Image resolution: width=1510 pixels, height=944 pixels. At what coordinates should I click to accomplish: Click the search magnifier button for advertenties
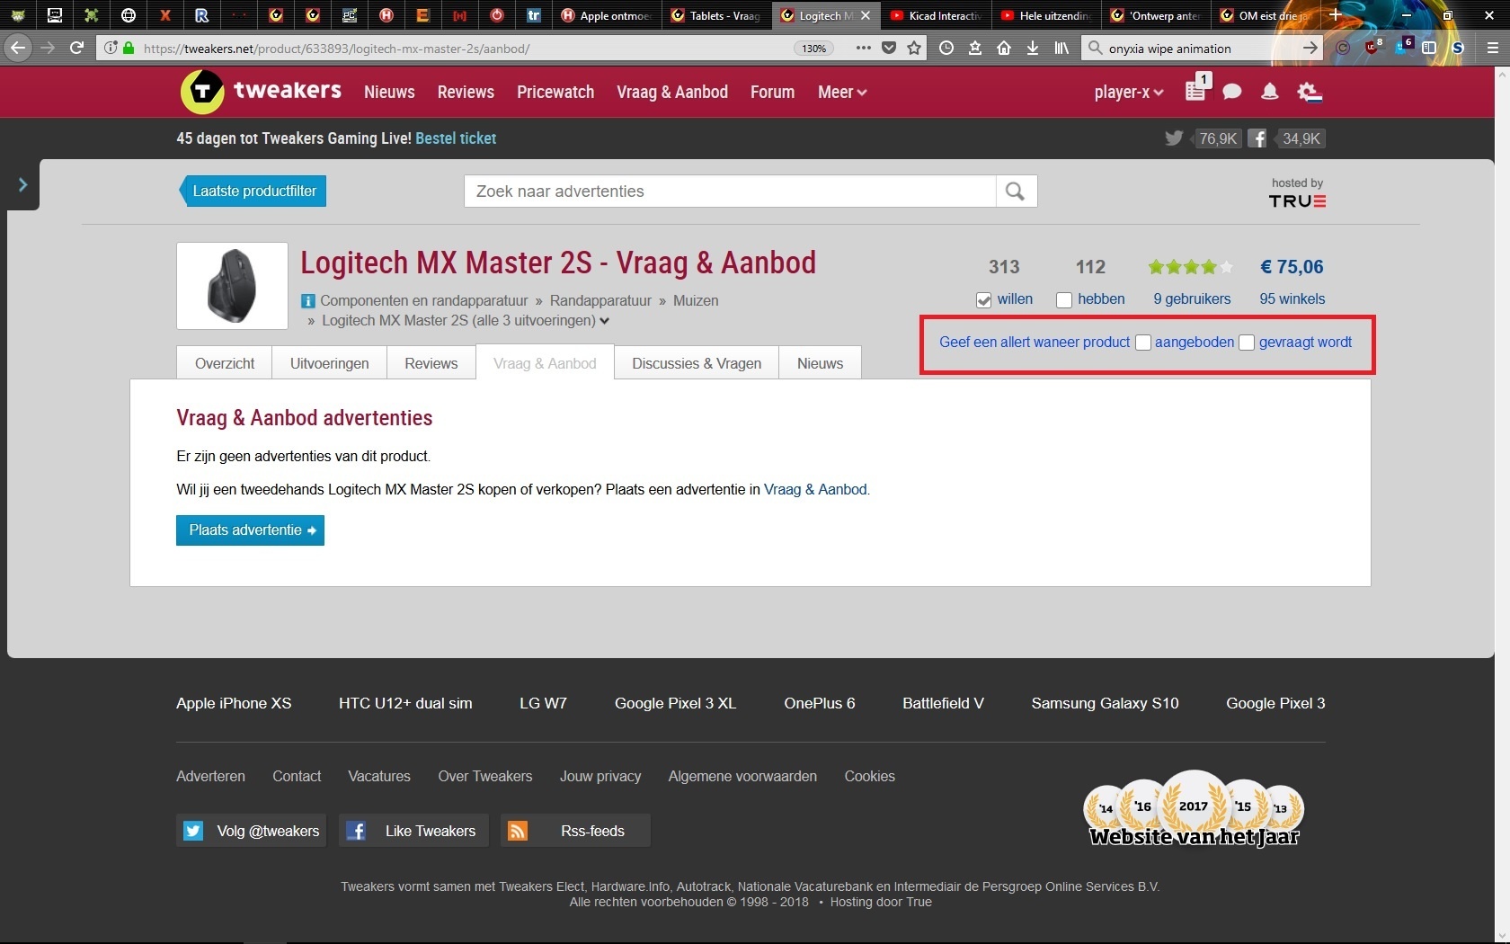pos(1016,191)
